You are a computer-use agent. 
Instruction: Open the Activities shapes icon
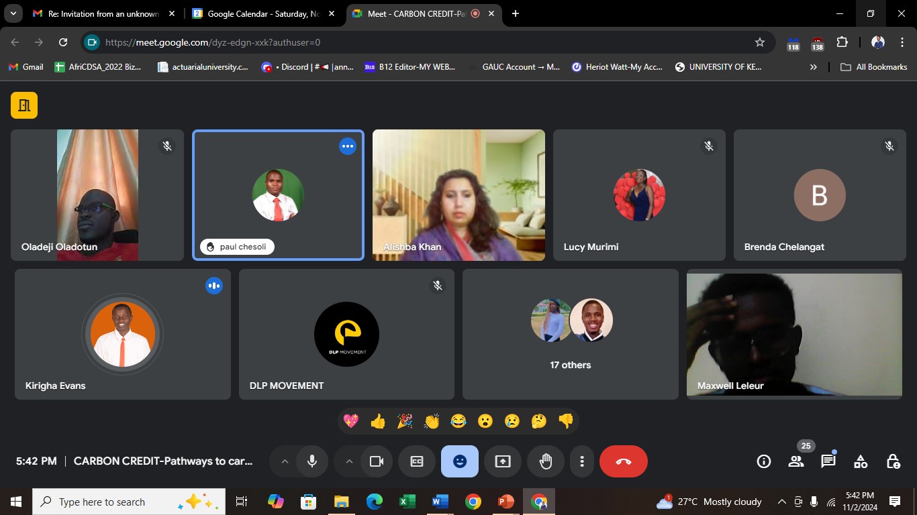[860, 461]
